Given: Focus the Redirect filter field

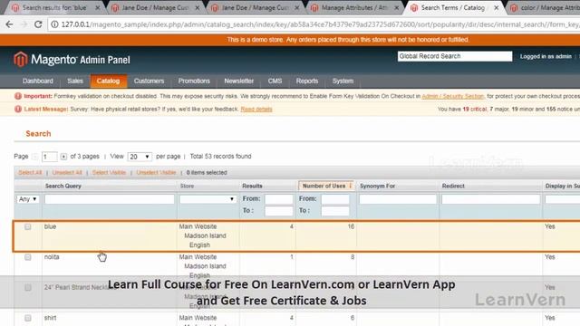Looking at the screenshot, I should click(491, 199).
